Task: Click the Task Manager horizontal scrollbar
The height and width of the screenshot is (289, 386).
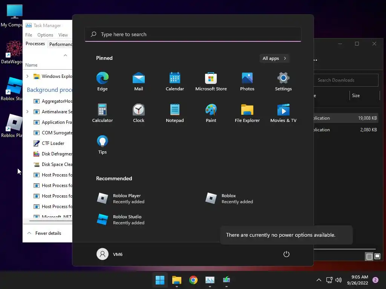Action: (x=51, y=221)
